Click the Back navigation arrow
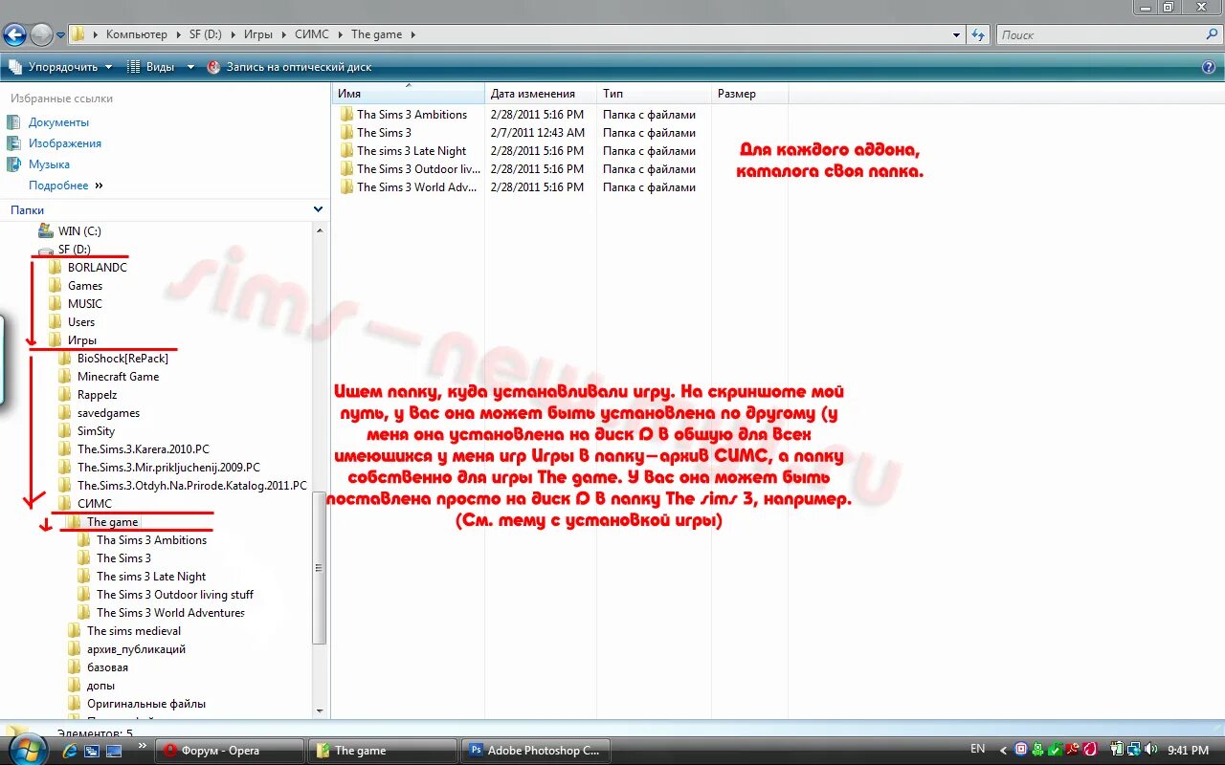 coord(14,34)
